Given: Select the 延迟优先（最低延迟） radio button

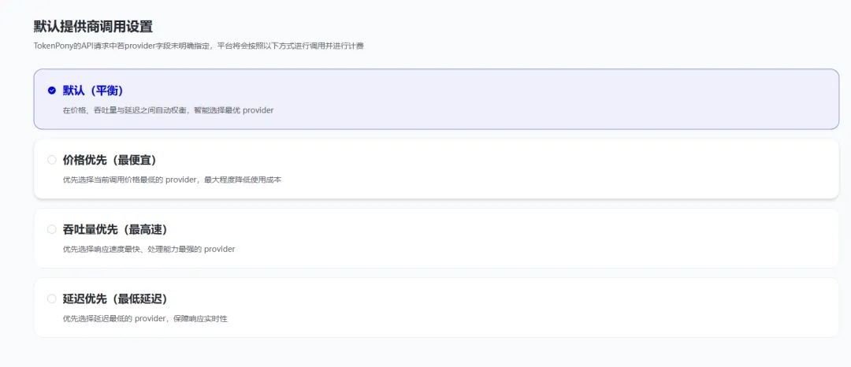Looking at the screenshot, I should 51,298.
